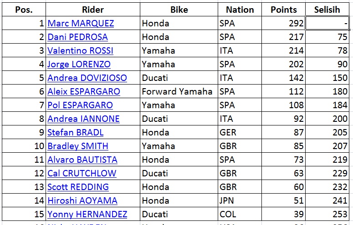Open the Marc MARQUEZ rider link
The height and width of the screenshot is (225, 353).
(81, 24)
